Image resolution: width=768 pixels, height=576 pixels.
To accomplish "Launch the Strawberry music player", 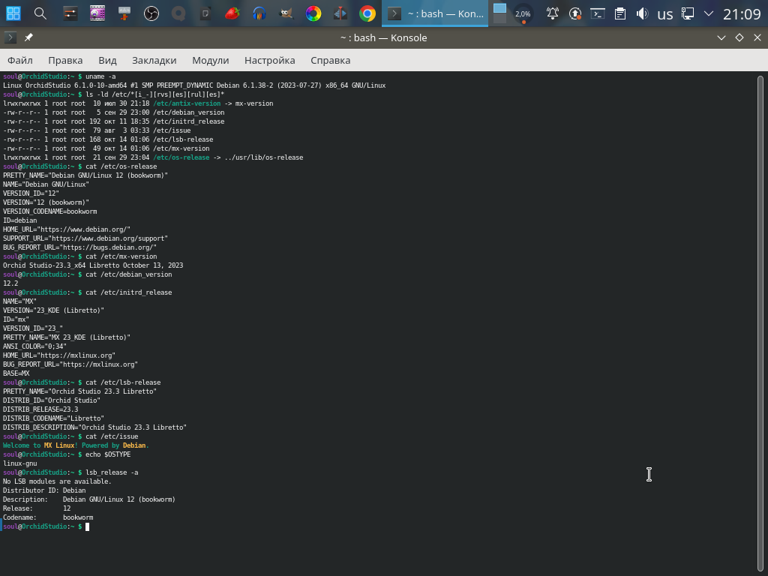I will point(232,13).
